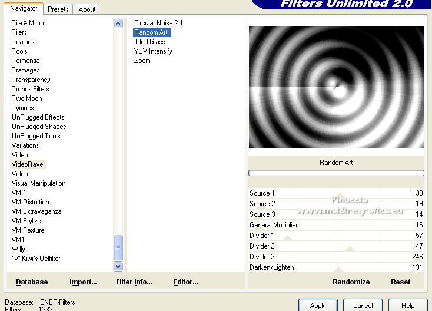432x311 pixels.
Task: Select the VM Stylize category
Action: point(26,221)
